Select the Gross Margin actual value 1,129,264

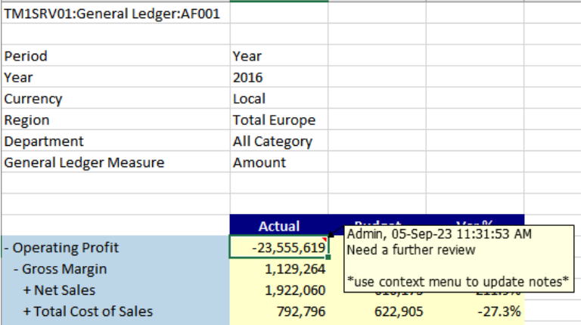pyautogui.click(x=279, y=269)
